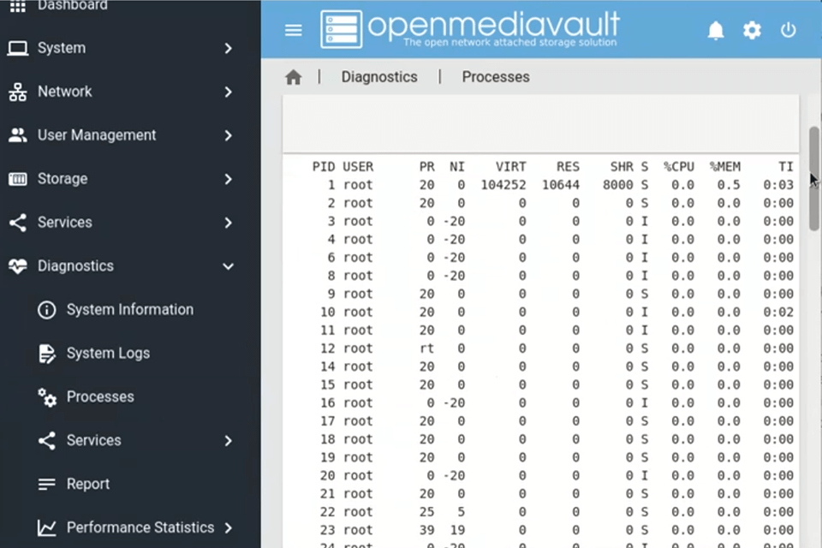Open the Diagnostics breadcrumb item
Screen dimensions: 822x548
click(378, 77)
